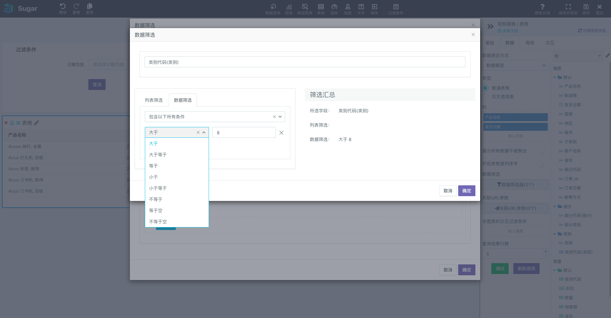
Task: Click the table widget expand icon
Action: (18, 123)
